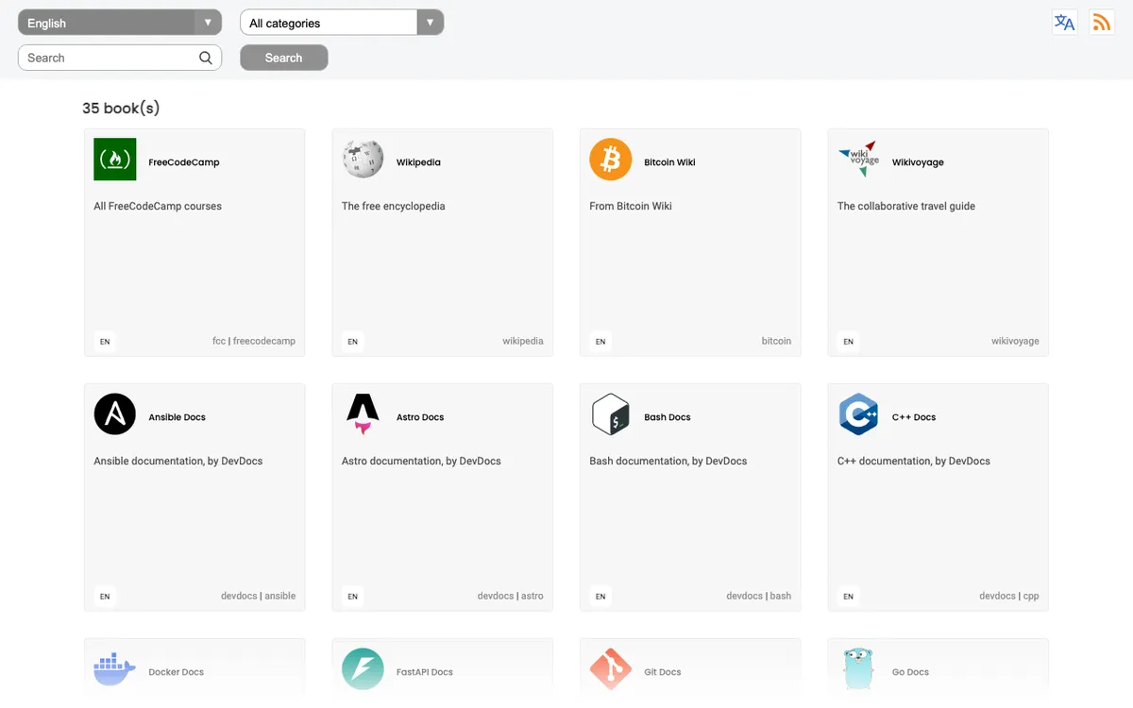
Task: Click 'Bash documentation, by DevDocs' text
Action: click(x=668, y=461)
